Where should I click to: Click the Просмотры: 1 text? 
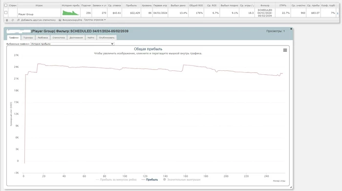pos(276,31)
